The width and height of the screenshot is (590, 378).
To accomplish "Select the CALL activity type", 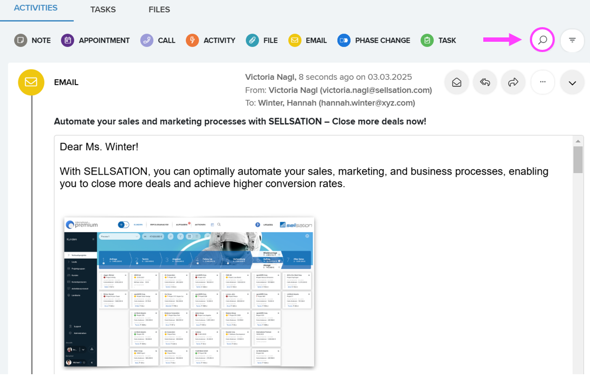I will point(158,40).
